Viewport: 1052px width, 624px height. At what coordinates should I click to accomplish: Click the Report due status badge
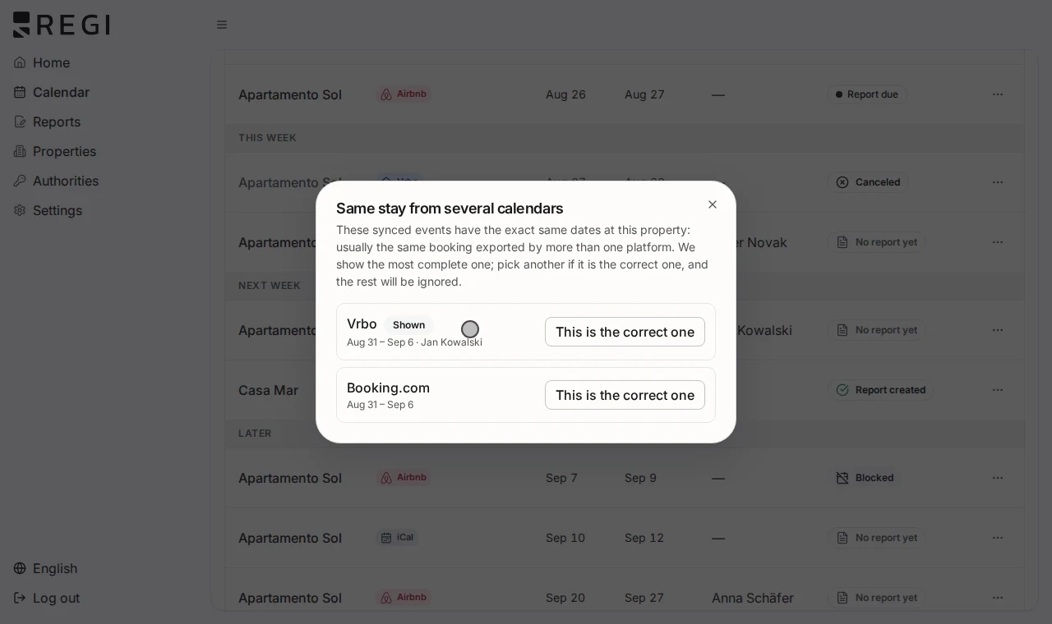pyautogui.click(x=867, y=94)
